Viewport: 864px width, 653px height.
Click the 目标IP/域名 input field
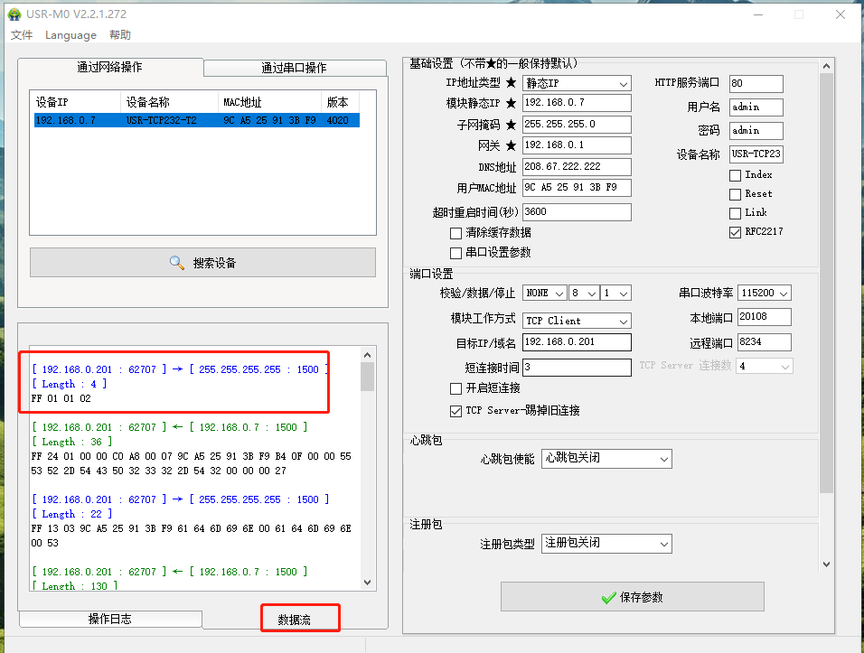pos(577,342)
